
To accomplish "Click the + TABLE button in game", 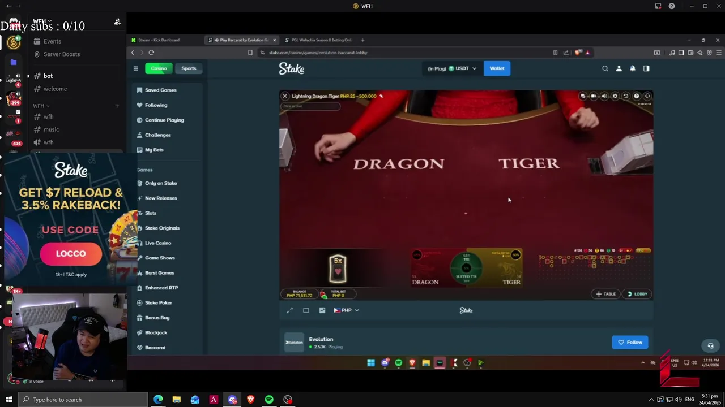I will 605,294.
